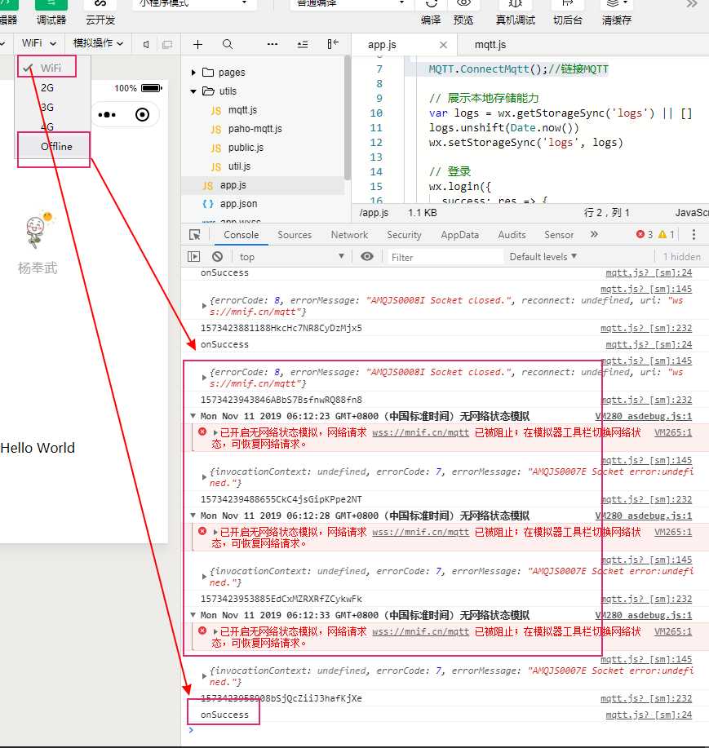Expand the toolbar overflow chevrons
The width and height of the screenshot is (709, 748).
pos(692,4)
